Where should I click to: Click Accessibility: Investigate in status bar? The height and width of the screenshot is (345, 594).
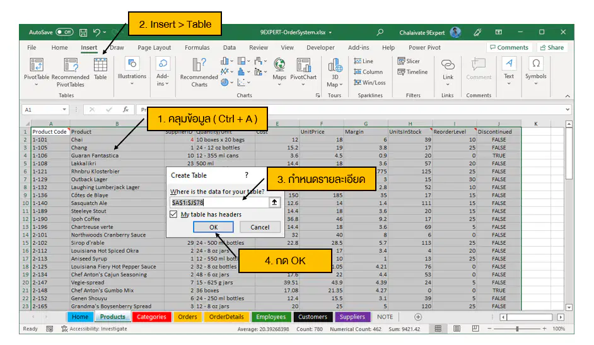pos(95,329)
